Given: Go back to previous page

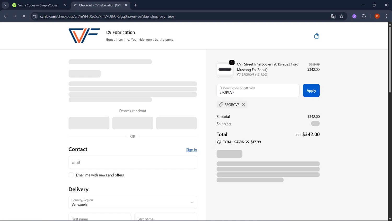Looking at the screenshot, I should coord(6,16).
